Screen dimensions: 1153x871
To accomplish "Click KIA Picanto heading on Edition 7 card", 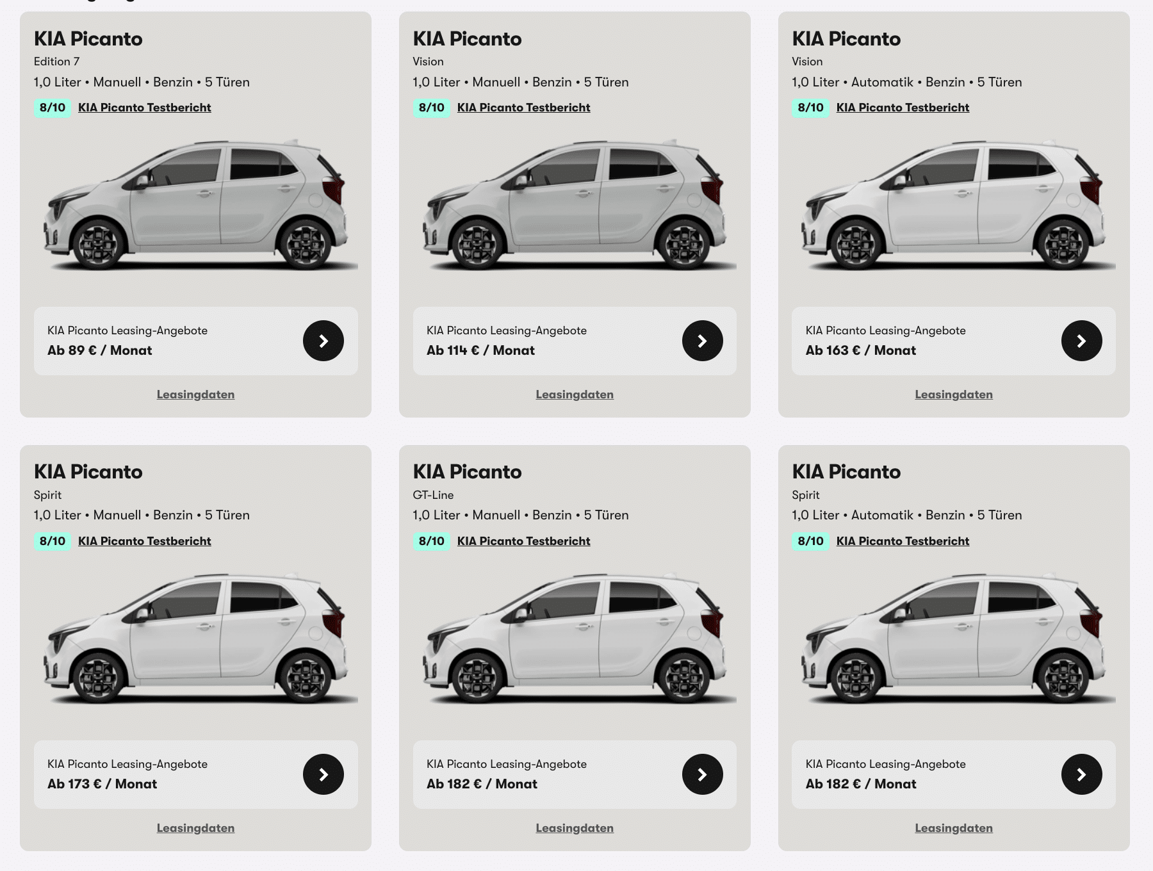I will 88,38.
